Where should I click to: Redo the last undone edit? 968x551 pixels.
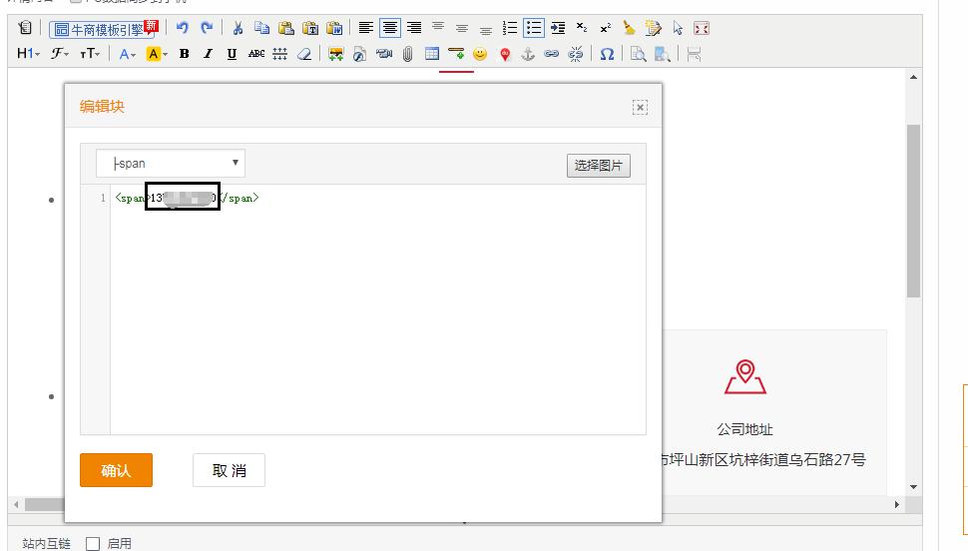207,28
